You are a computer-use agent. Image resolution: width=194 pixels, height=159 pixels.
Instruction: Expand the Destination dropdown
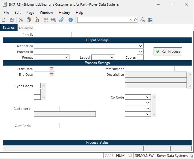tap(141, 46)
